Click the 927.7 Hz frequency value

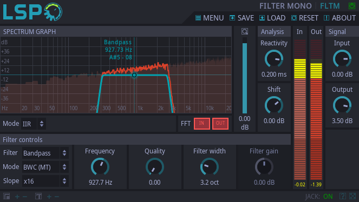pyautogui.click(x=101, y=183)
